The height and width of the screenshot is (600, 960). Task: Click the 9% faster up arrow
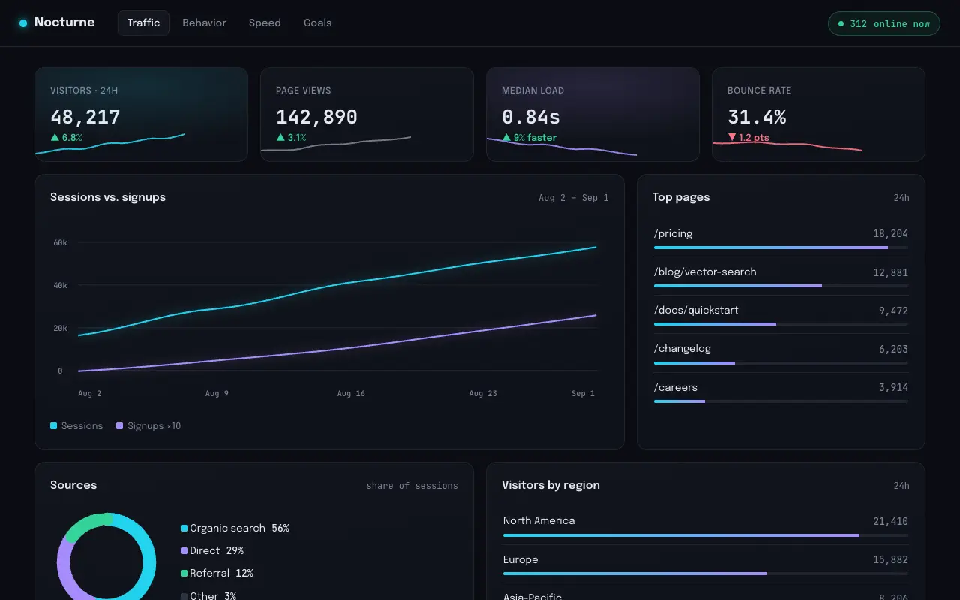506,138
